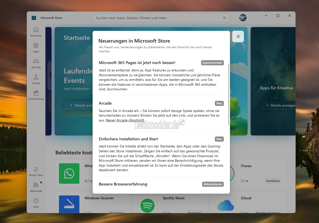The height and width of the screenshot is (223, 319).
Task: Open the user profile avatar
Action: click(x=243, y=18)
